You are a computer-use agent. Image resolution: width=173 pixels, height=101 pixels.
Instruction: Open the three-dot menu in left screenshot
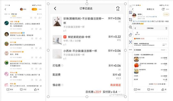tap(40, 9)
